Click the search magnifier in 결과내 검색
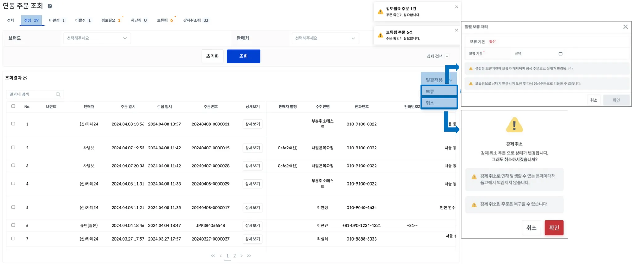Screen dimensions: 632x264 point(58,94)
